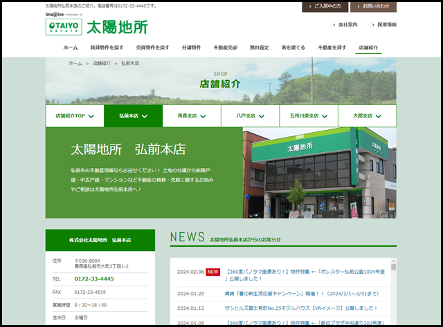Open the 春の新生活応援キャンペーン news link
The image size is (443, 327).
302,294
